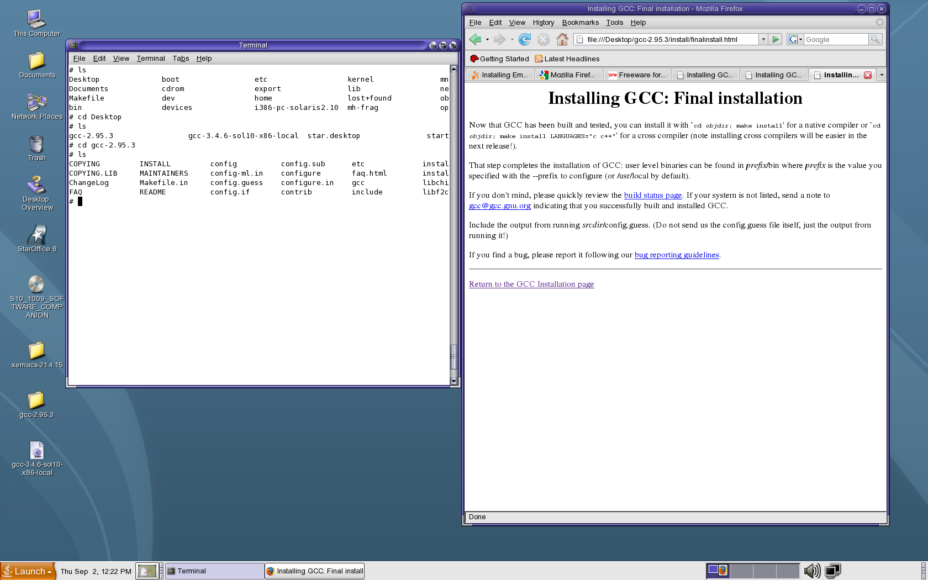Image resolution: width=928 pixels, height=580 pixels.
Task: Open list all tabs dropdown
Action: (x=882, y=75)
